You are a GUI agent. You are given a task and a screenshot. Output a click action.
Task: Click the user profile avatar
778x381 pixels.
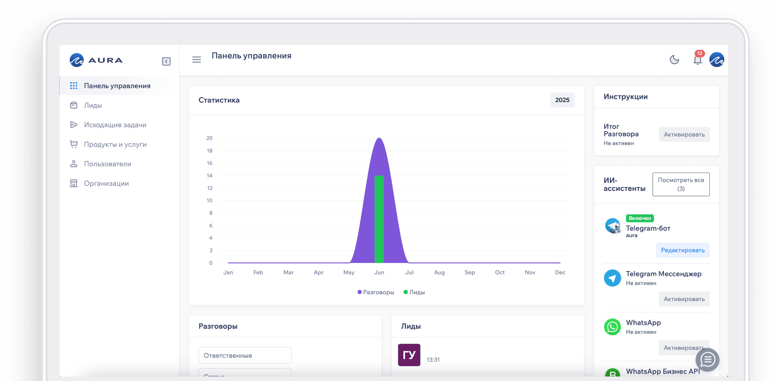pyautogui.click(x=717, y=60)
